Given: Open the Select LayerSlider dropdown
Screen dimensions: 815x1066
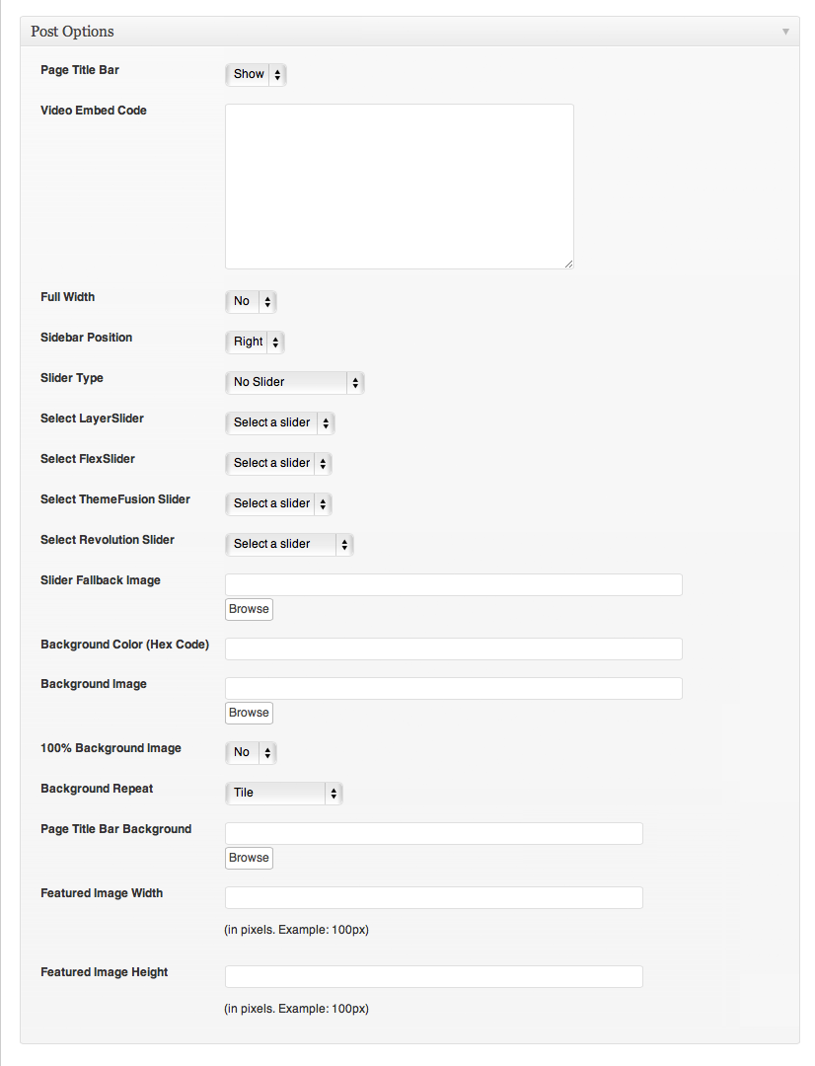Looking at the screenshot, I should click(x=280, y=422).
